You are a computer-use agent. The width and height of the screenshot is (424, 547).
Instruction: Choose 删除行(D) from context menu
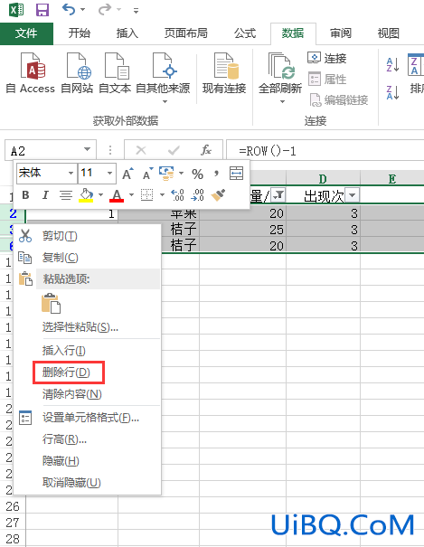[x=87, y=373]
